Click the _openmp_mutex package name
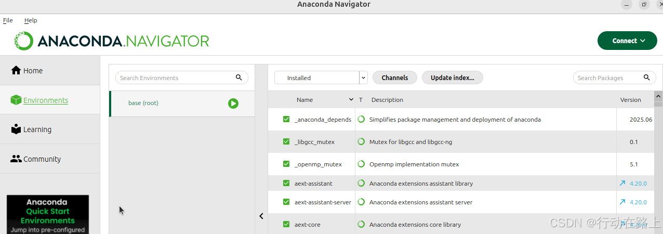 point(318,164)
